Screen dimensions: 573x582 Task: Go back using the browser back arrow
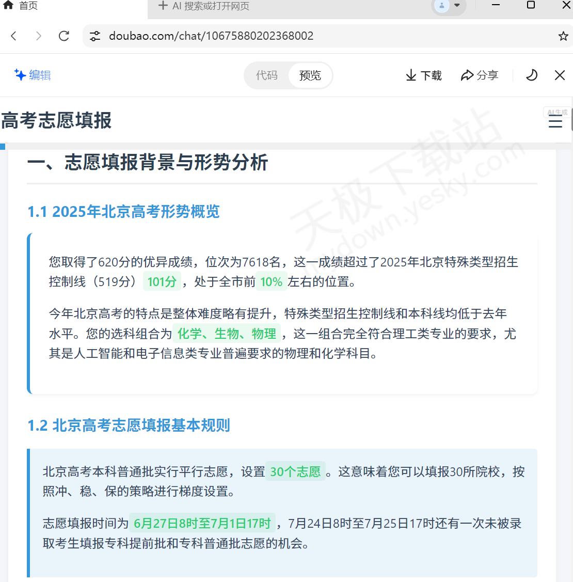point(13,36)
